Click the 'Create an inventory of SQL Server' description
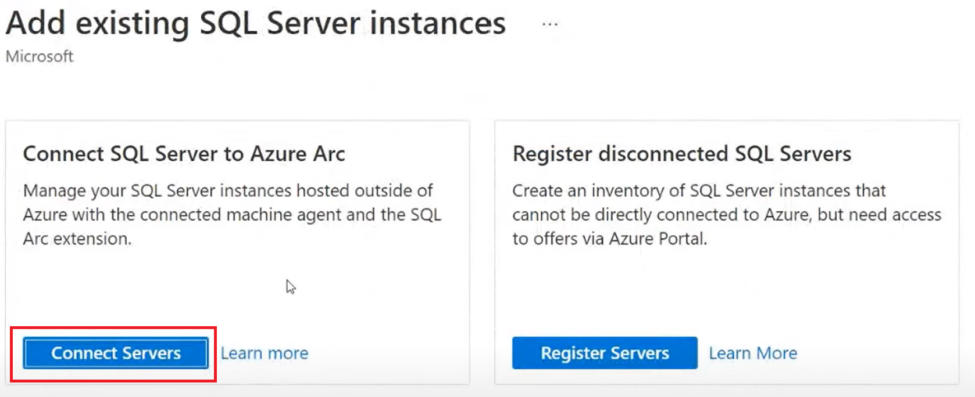This screenshot has width=975, height=397. 727,215
